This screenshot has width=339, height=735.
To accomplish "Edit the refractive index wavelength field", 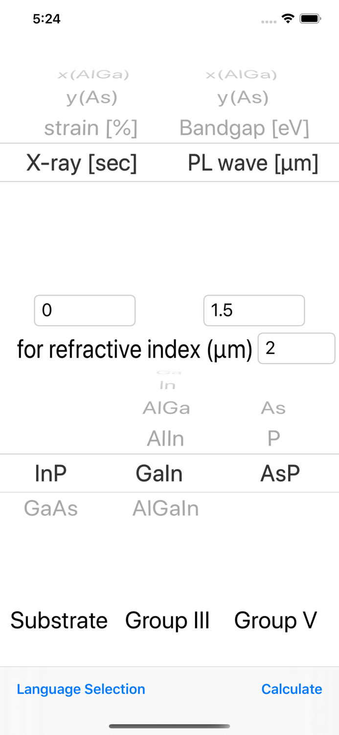I will (x=296, y=348).
